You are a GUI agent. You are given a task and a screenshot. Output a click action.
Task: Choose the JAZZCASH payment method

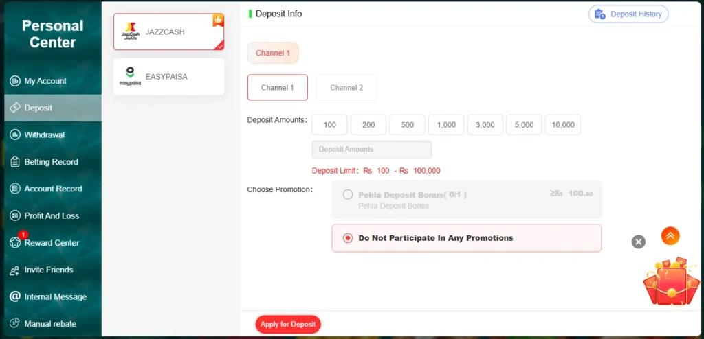(x=169, y=32)
